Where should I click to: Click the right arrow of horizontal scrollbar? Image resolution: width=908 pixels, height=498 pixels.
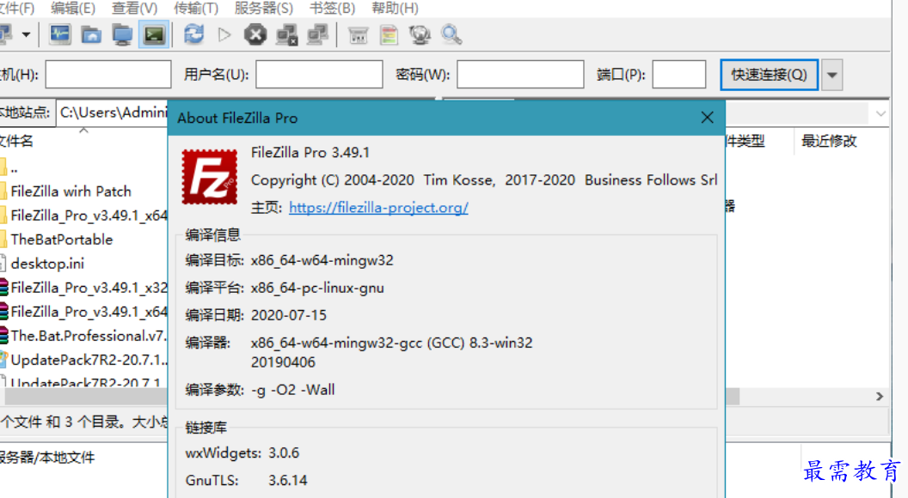[879, 396]
